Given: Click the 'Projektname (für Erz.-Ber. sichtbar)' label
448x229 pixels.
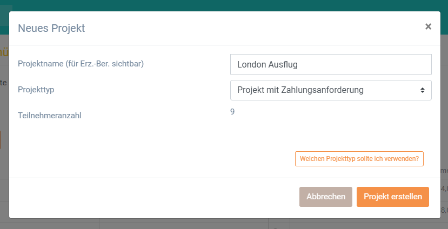Looking at the screenshot, I should click(x=81, y=64).
